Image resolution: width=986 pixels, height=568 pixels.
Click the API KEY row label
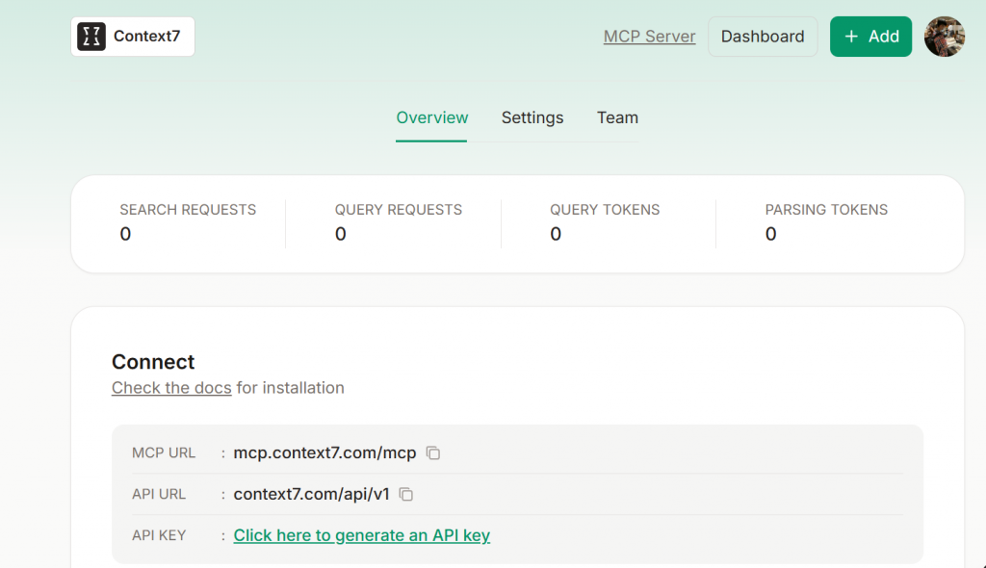(x=159, y=535)
